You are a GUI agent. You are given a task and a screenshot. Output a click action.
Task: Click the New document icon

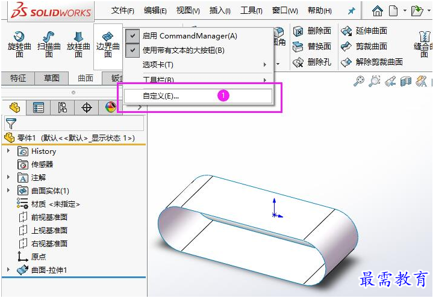pyautogui.click(x=393, y=11)
